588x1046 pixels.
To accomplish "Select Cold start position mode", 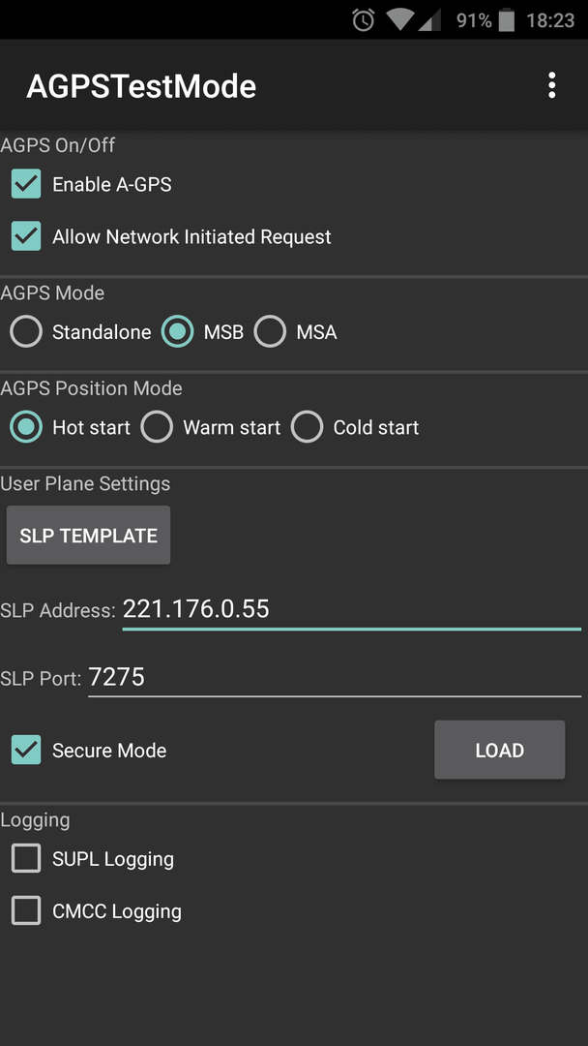I will [307, 427].
